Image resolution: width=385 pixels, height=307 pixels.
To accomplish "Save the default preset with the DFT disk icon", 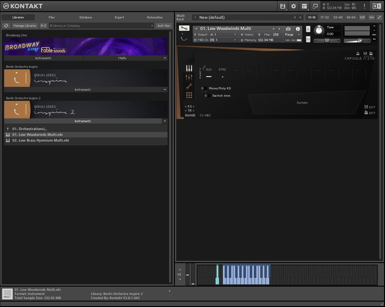I will pyautogui.click(x=366, y=107).
